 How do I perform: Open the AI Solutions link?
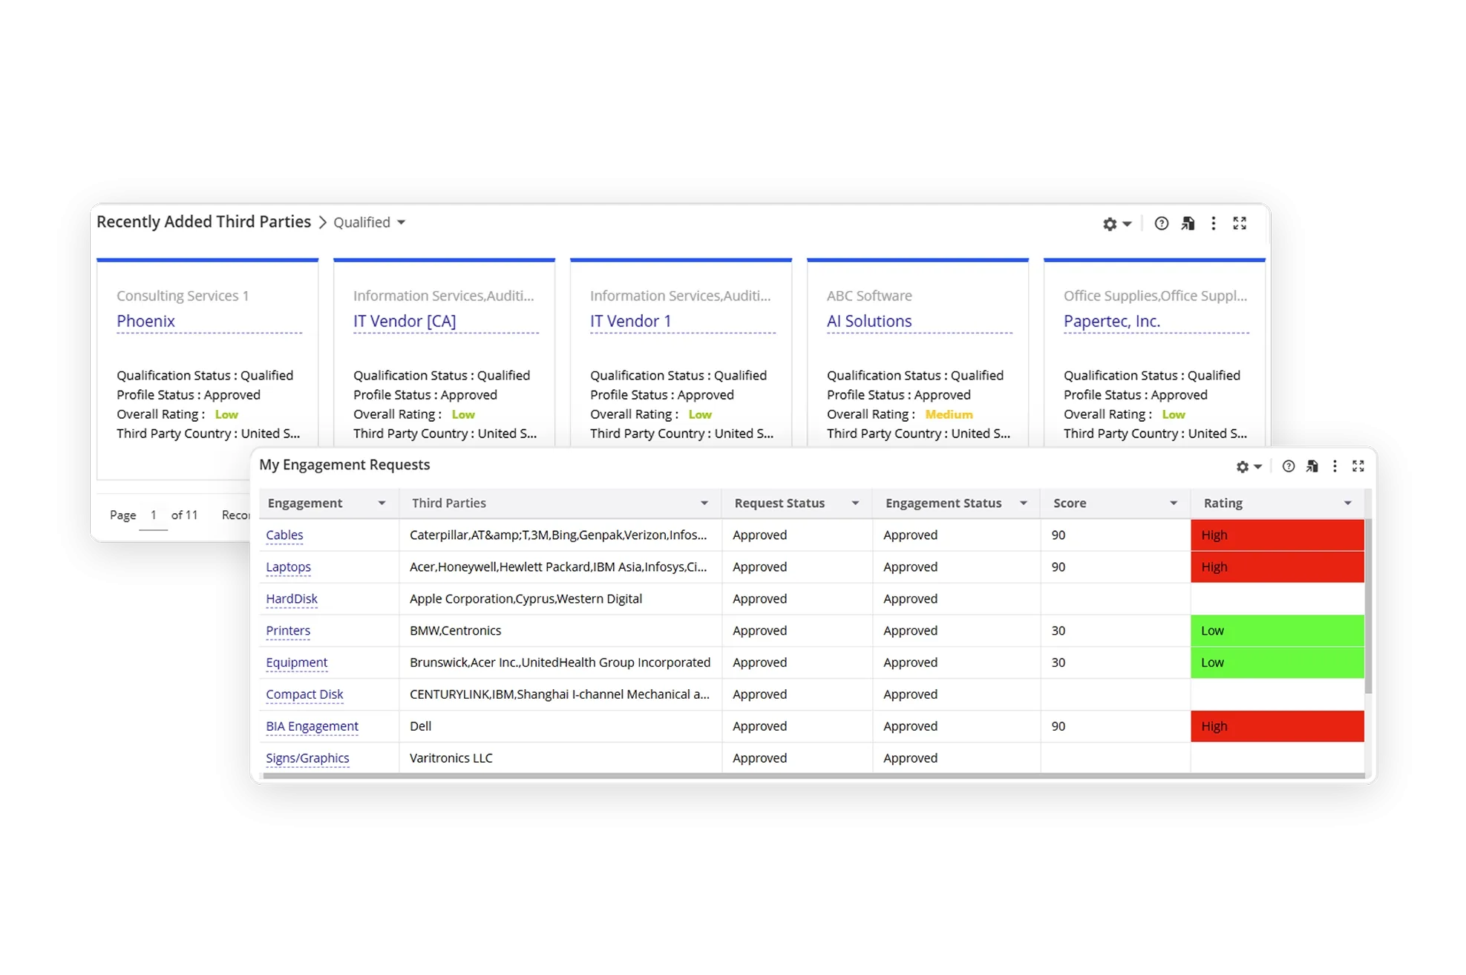pyautogui.click(x=868, y=321)
